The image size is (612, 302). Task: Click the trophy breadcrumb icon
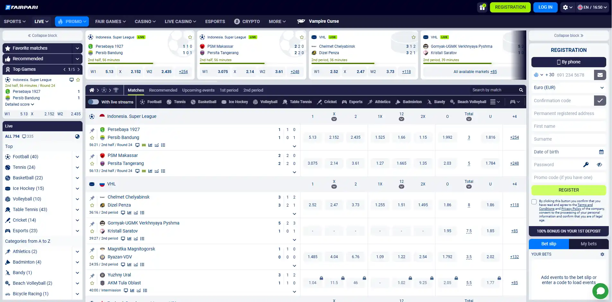(x=116, y=90)
